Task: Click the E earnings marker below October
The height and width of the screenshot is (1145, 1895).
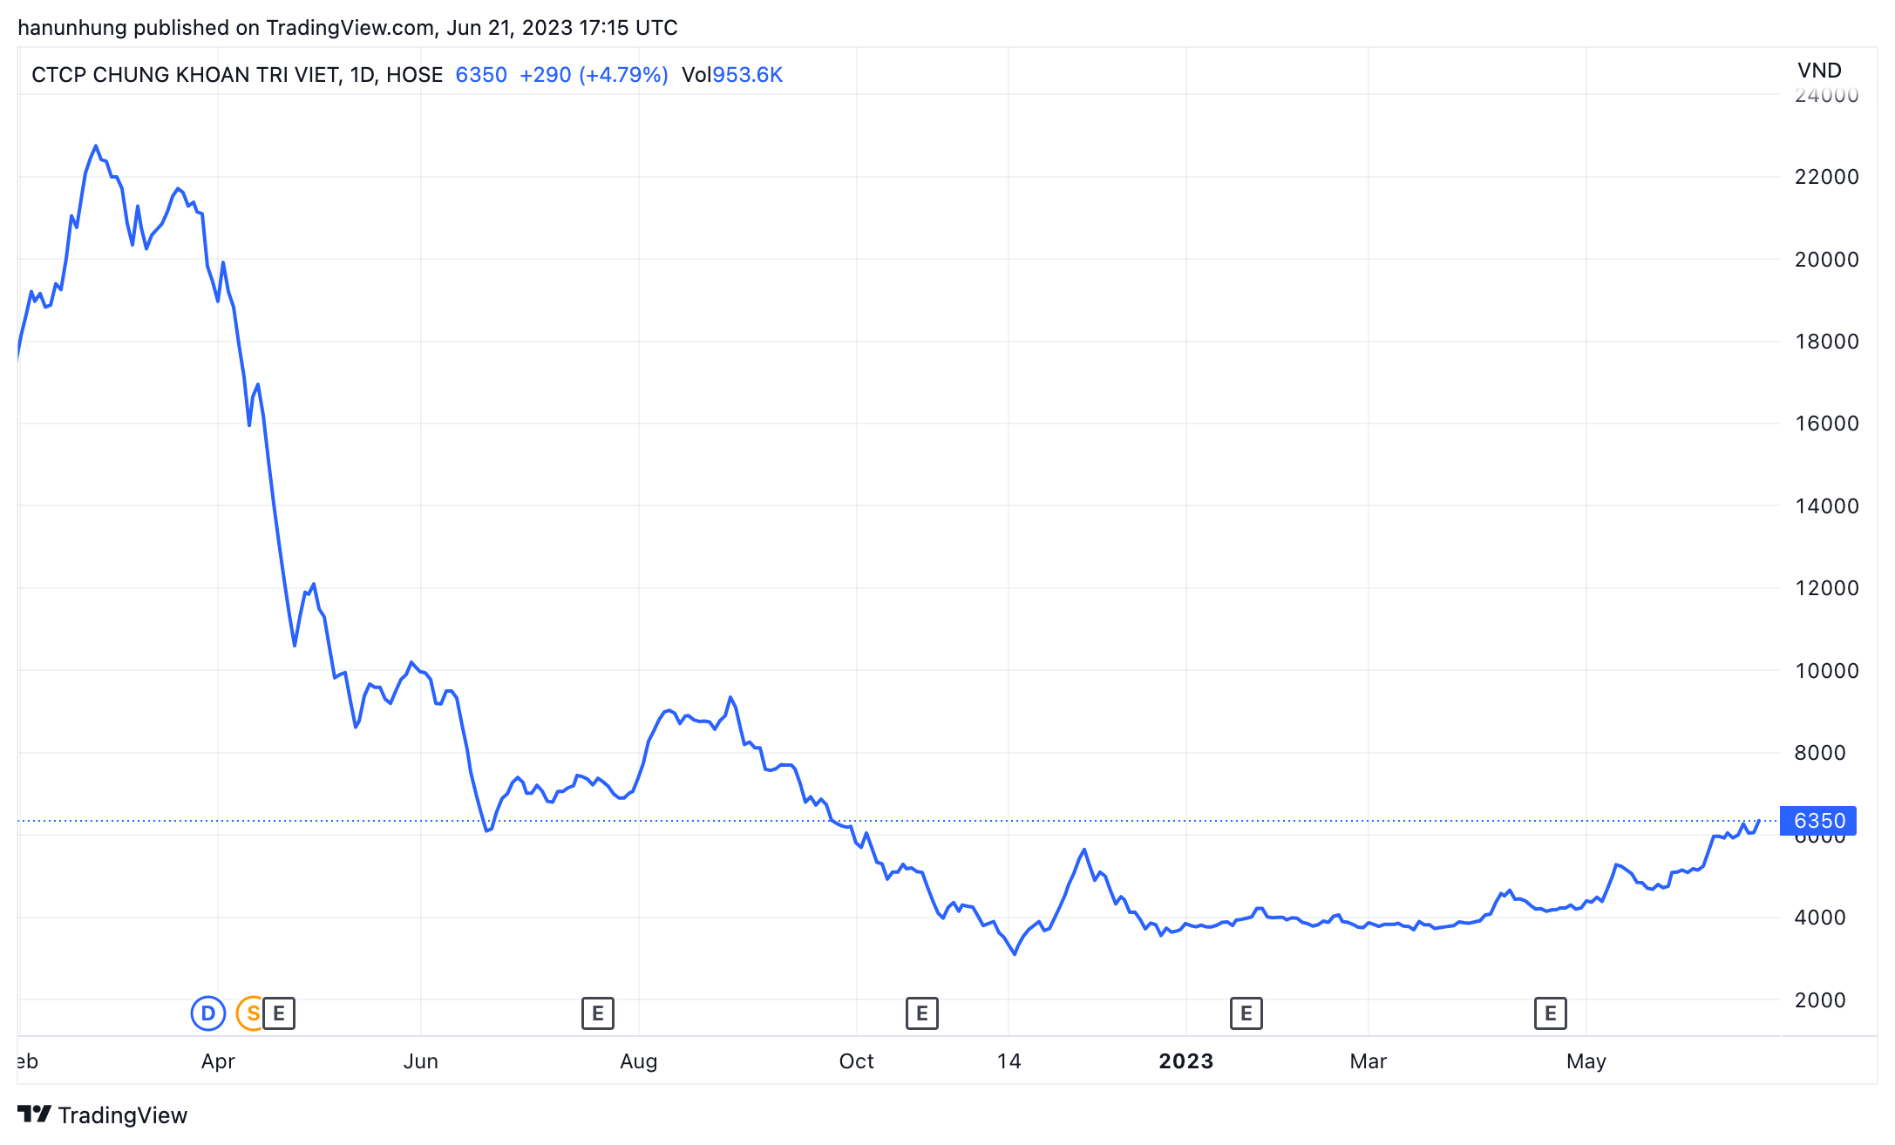Action: [922, 1013]
